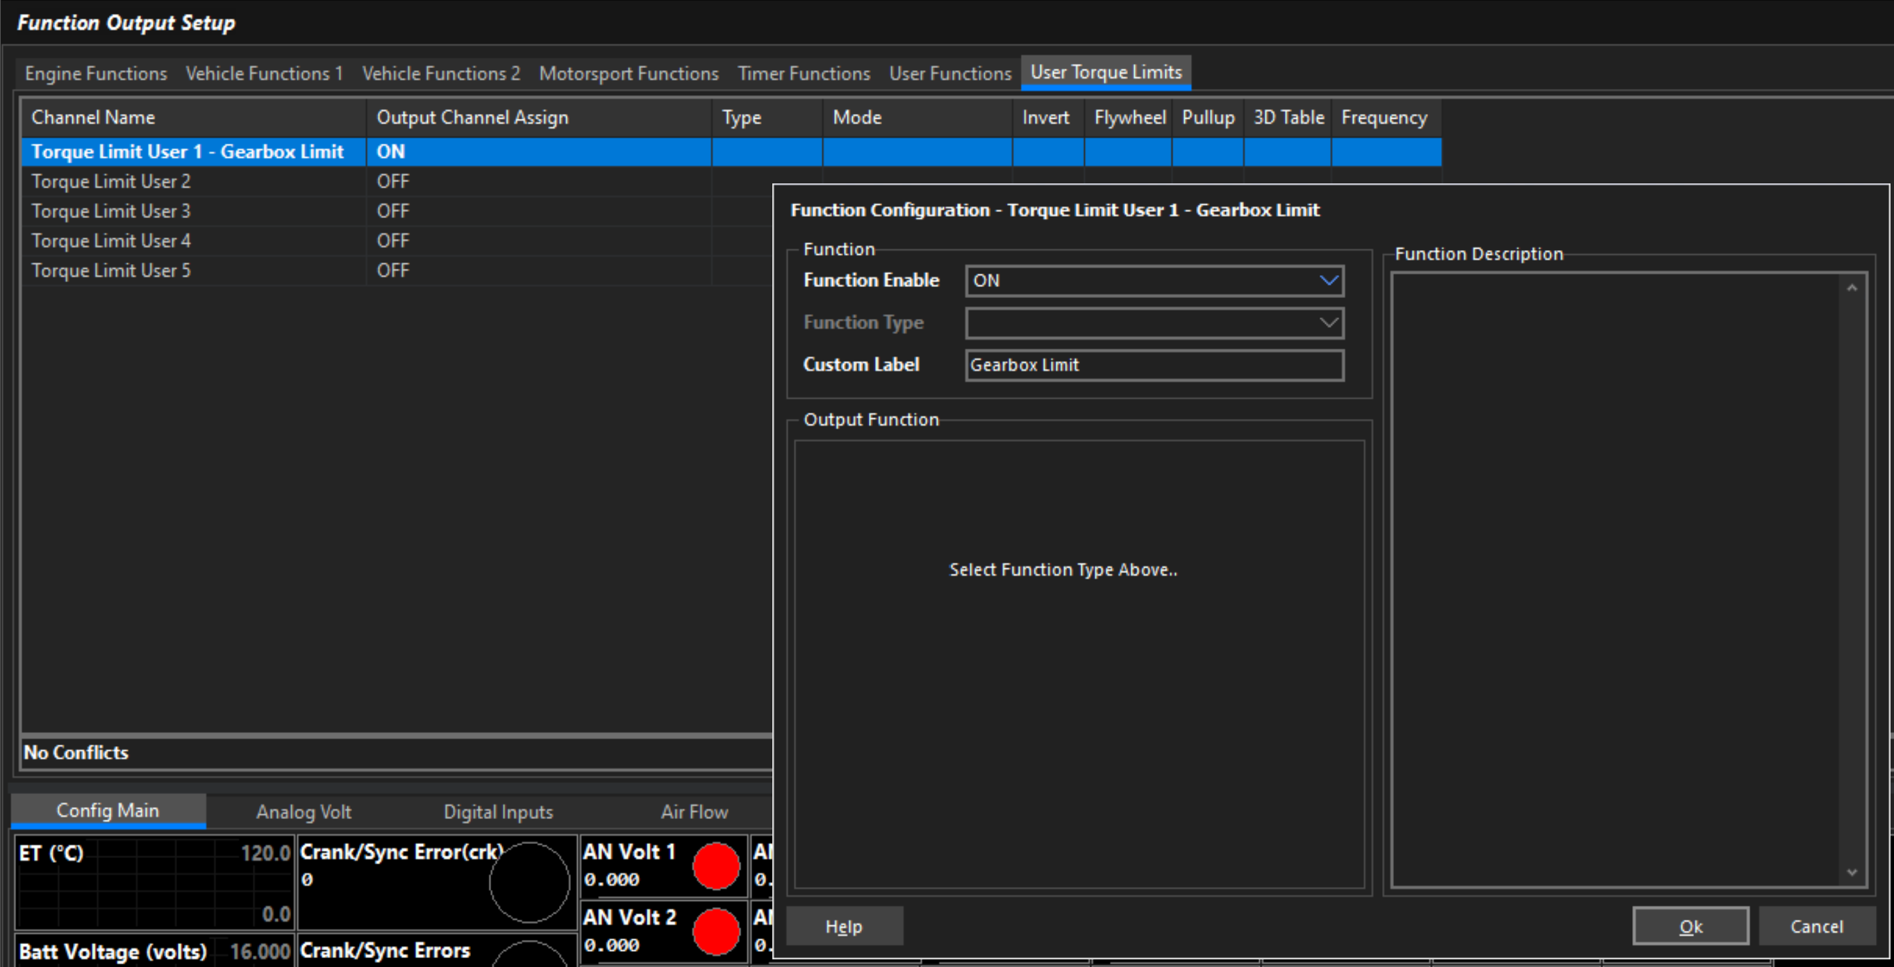Open the Timer Functions tab
Viewport: 1894px width, 967px height.
(x=804, y=74)
